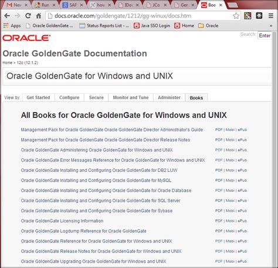Download PDF of Licensing Information

tap(219, 221)
